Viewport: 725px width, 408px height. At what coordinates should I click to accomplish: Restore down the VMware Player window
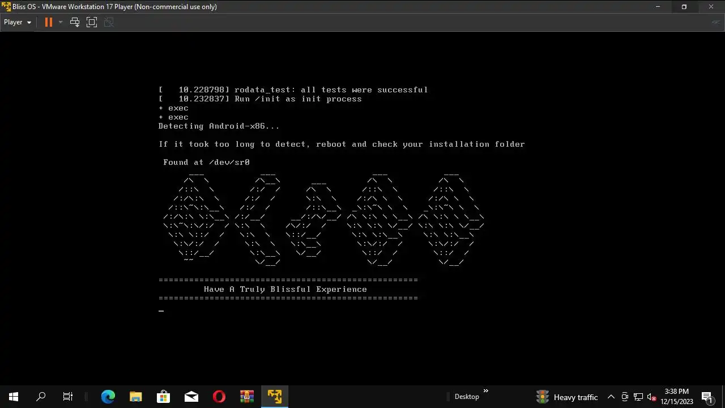pos(684,7)
